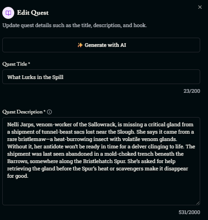Click the word 'Spill' in quest title
This screenshot has height=220, width=208.
click(x=58, y=77)
